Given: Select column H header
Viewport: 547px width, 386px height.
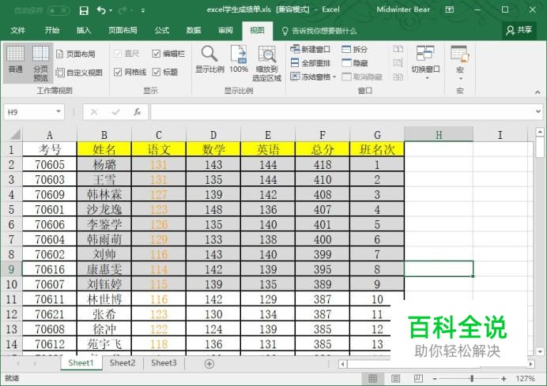Looking at the screenshot, I should [x=439, y=134].
